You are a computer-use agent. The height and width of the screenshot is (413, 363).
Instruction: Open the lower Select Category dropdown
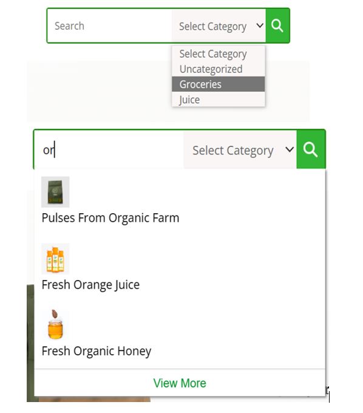click(240, 150)
